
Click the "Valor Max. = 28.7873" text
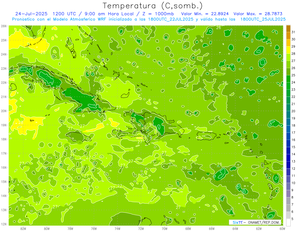click(258, 14)
